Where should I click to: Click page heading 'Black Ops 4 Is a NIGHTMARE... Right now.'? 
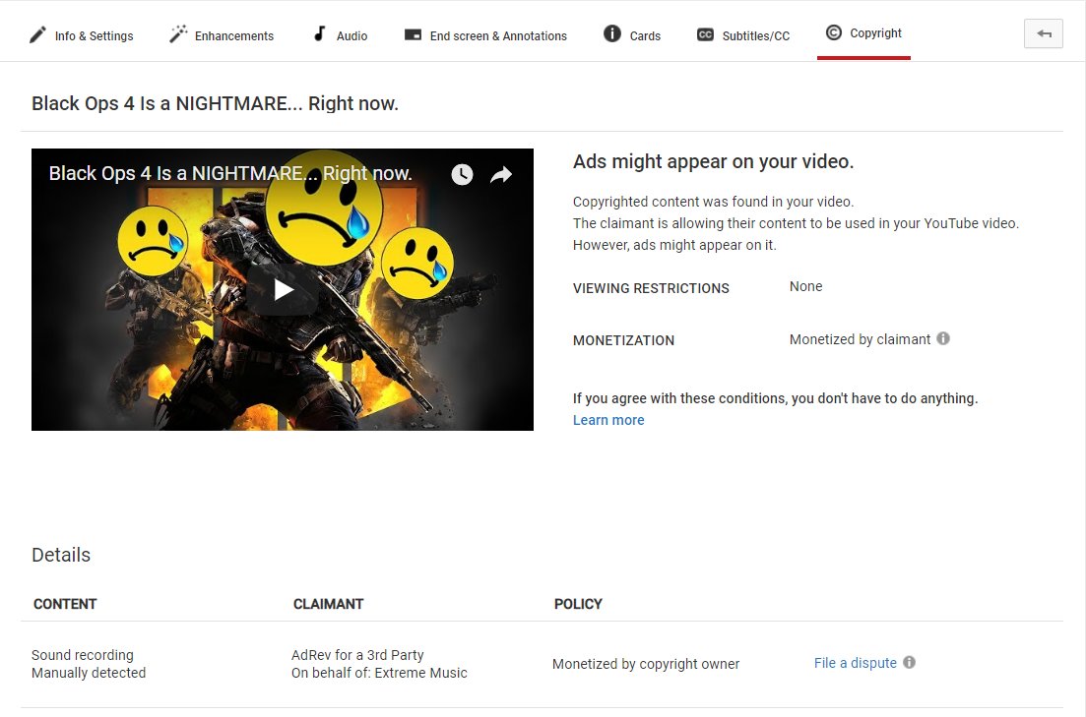coord(215,104)
